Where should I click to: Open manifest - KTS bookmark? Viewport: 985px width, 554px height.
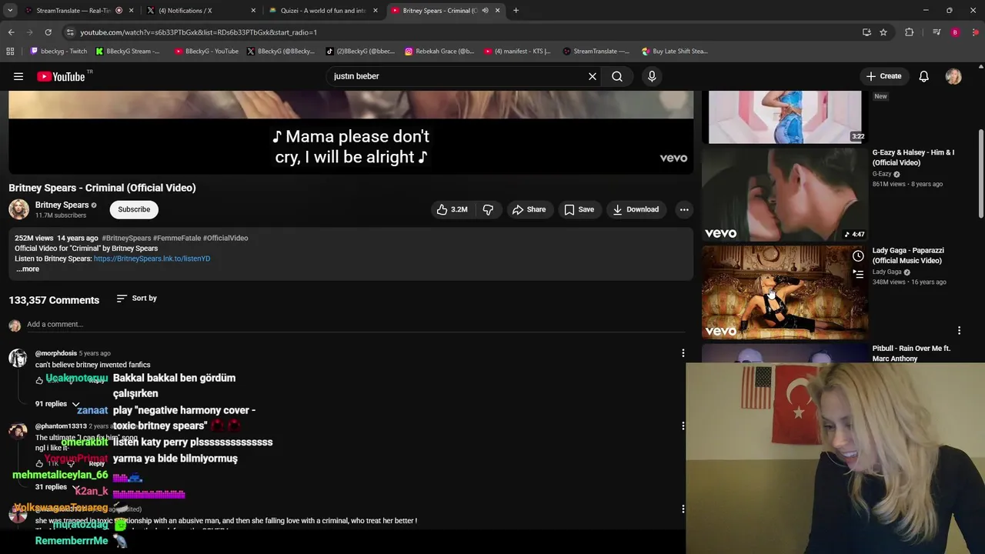click(x=518, y=52)
